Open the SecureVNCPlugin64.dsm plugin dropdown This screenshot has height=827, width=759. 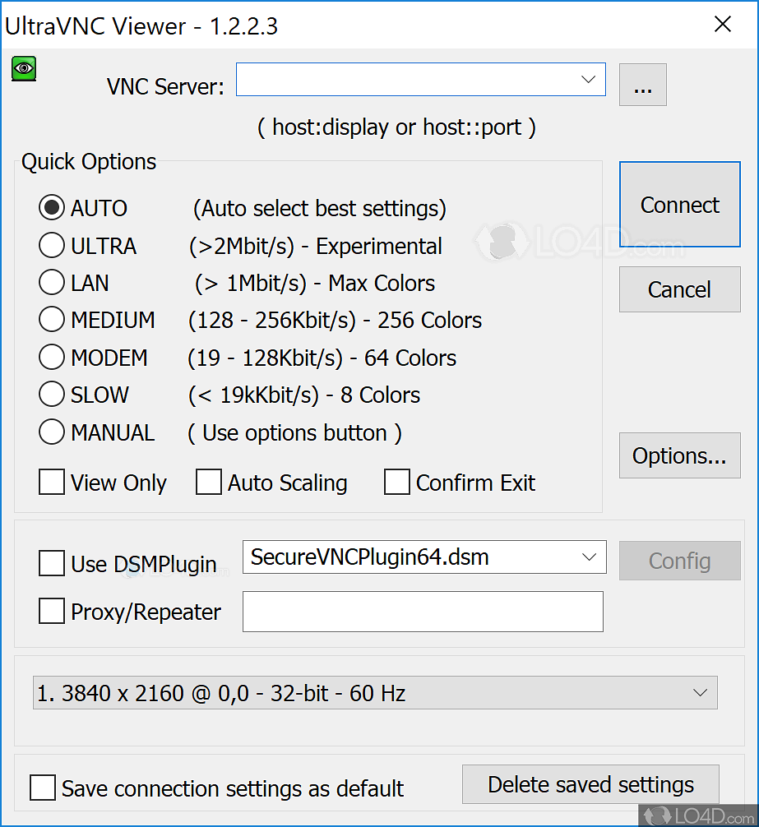589,557
